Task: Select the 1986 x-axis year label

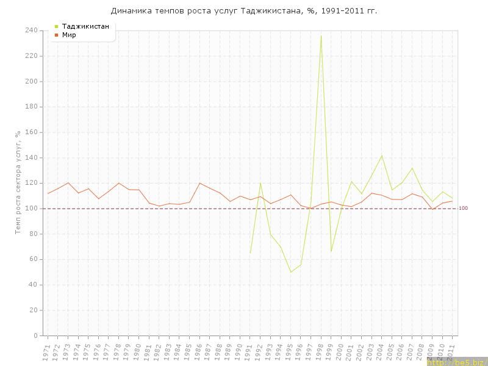Action: (x=199, y=352)
